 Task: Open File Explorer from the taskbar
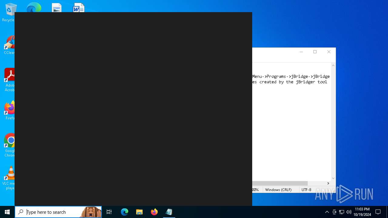139,212
